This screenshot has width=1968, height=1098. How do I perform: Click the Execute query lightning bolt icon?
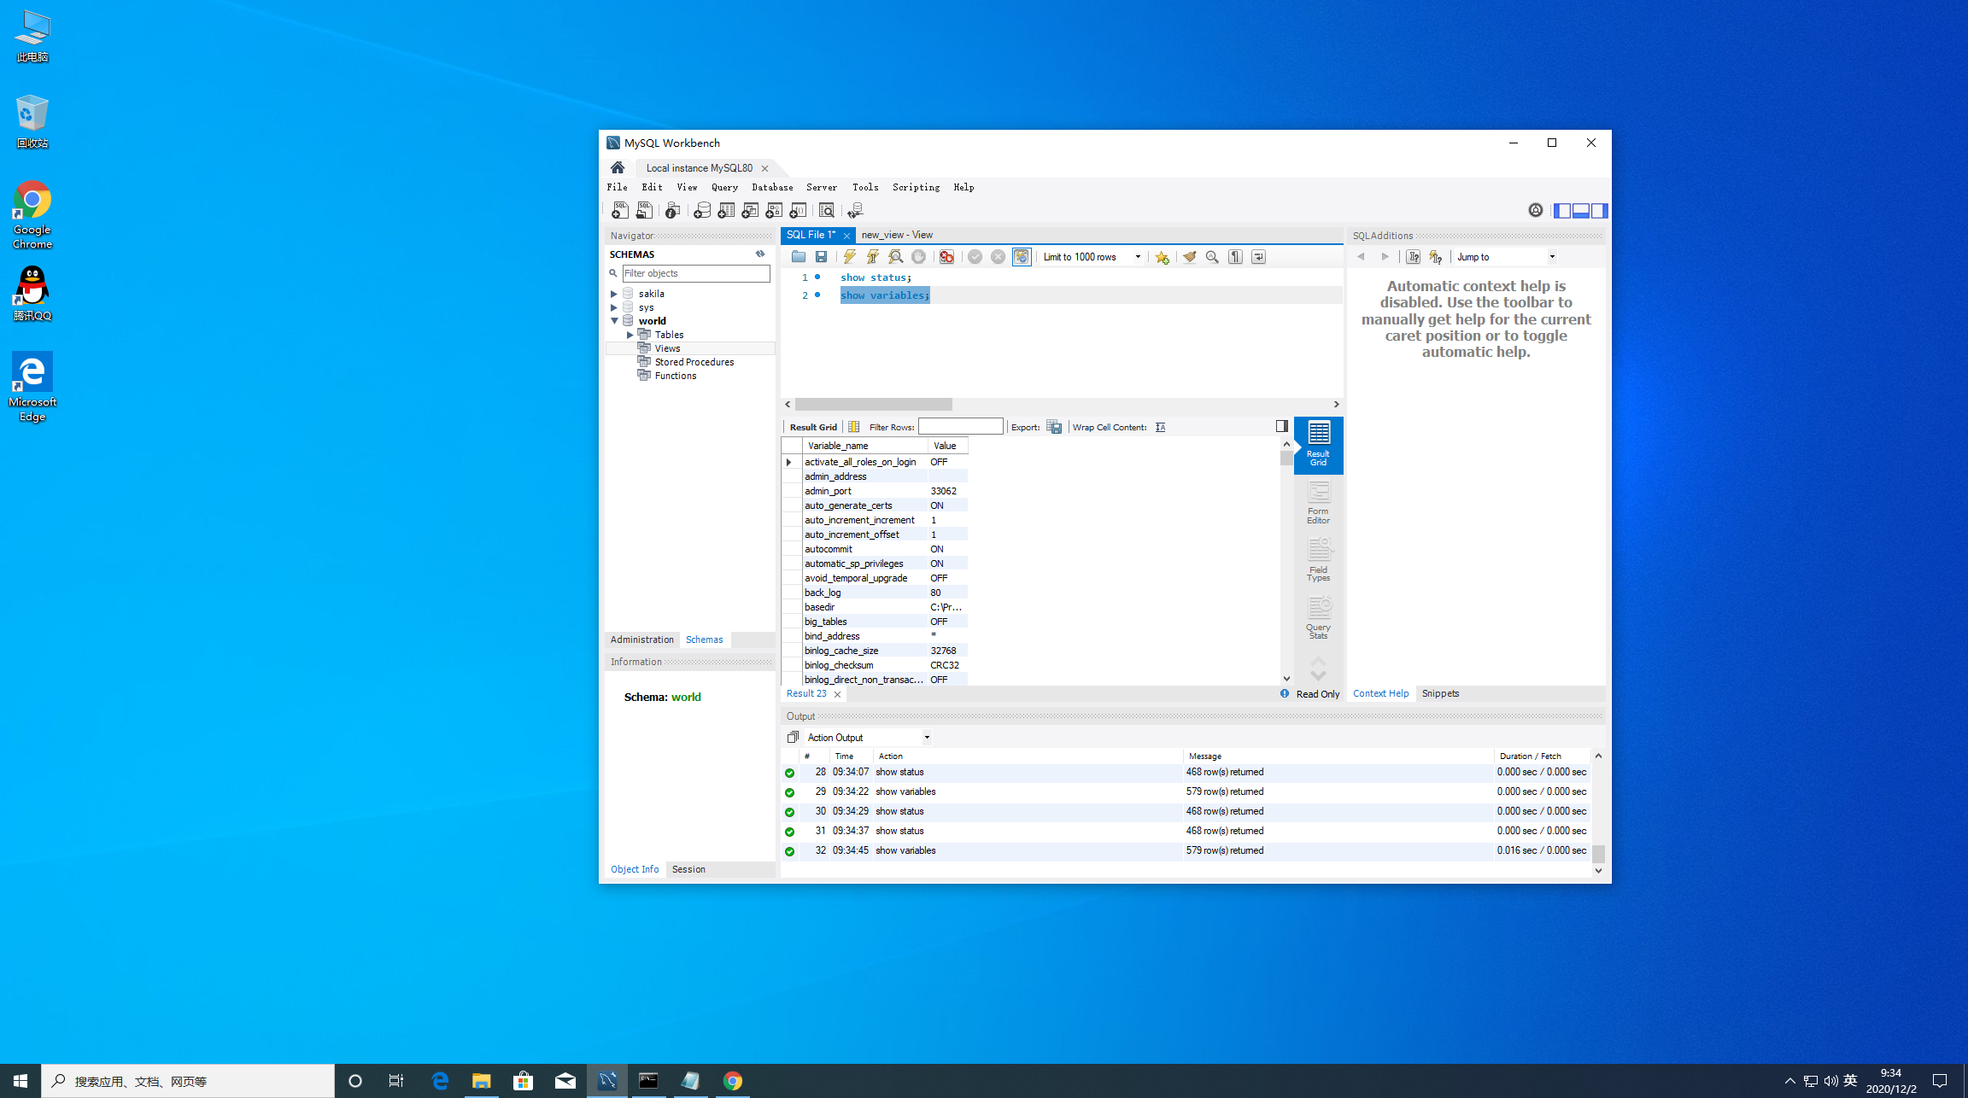tap(849, 256)
